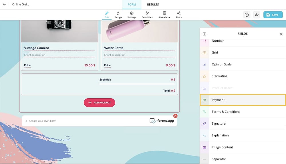Add the Payment field
Viewport: 286px width, 164px height.
tap(243, 100)
